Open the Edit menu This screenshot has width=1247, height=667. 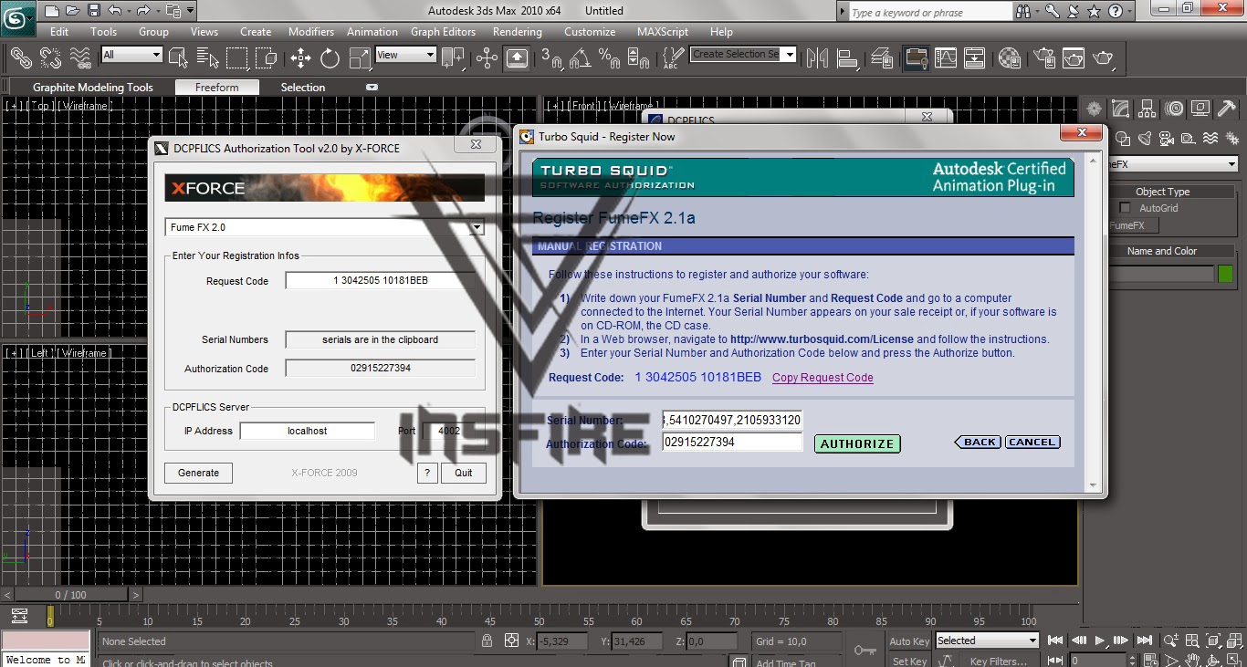coord(59,31)
